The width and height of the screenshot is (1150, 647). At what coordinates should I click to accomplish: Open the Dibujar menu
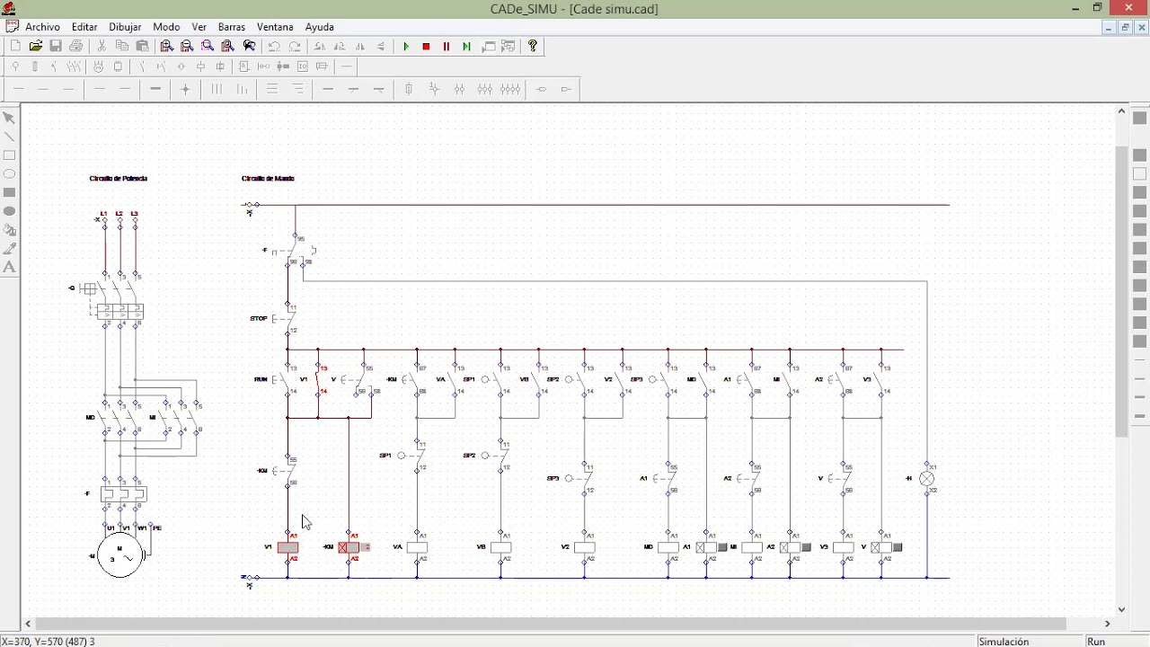point(125,27)
